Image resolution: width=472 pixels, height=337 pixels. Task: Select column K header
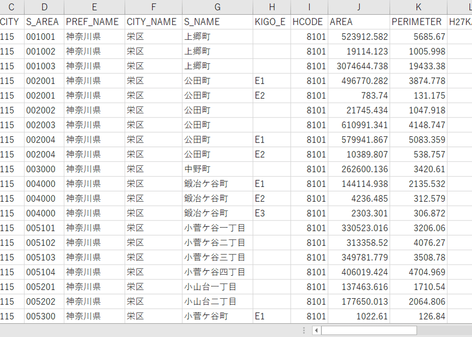click(418, 7)
